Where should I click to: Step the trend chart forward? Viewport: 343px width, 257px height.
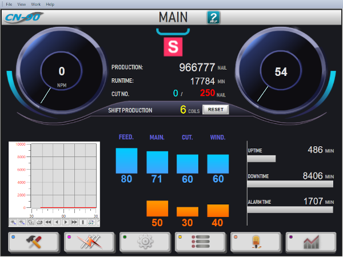click(65, 222)
